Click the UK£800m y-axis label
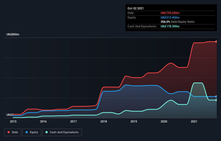Image resolution: width=221 pixels, height=141 pixels. pos(13,34)
